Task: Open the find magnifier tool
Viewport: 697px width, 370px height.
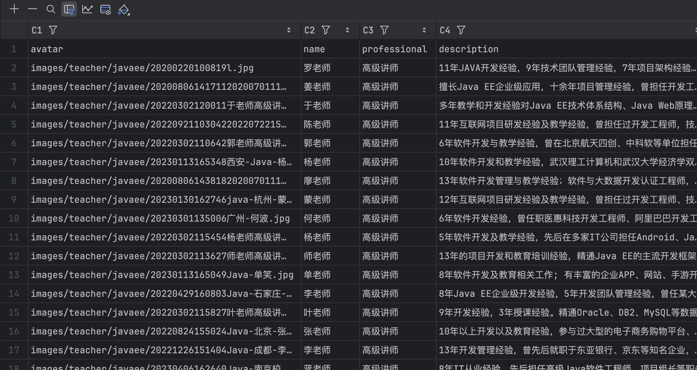Action: click(51, 9)
